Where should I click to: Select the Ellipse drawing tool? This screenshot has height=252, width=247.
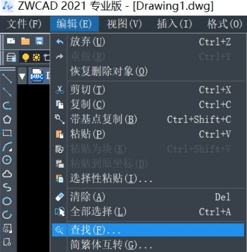(7, 201)
